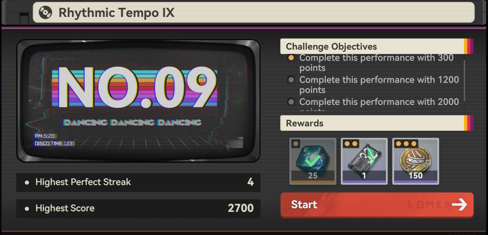Click the Highest Perfect Streak row
Image resolution: width=488 pixels, height=235 pixels.
point(138,182)
